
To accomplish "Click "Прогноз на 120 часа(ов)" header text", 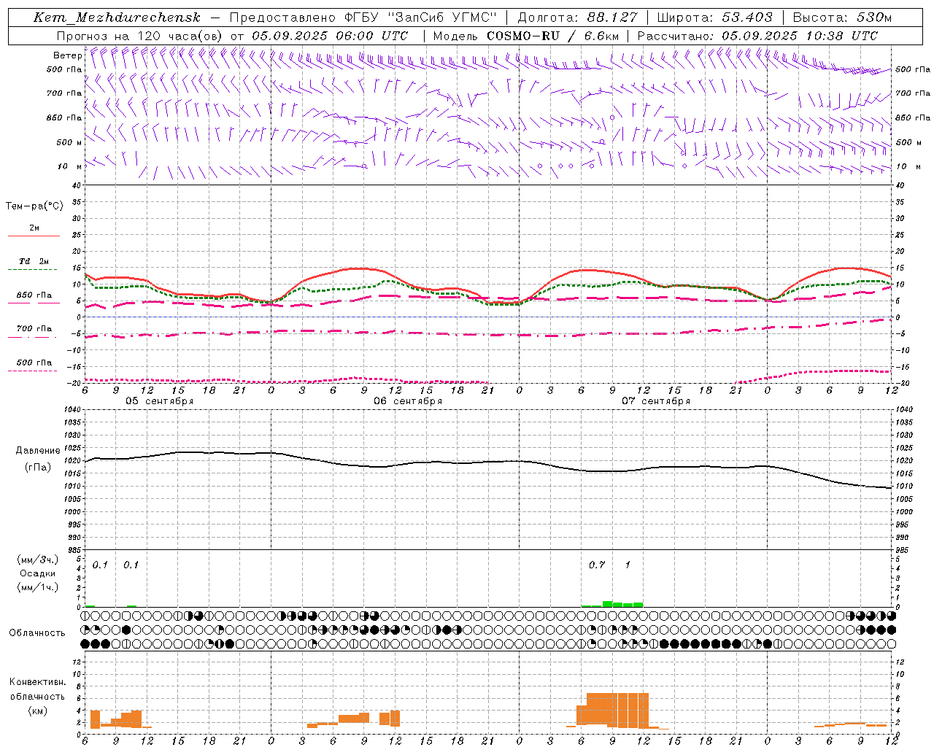I will tap(140, 36).
